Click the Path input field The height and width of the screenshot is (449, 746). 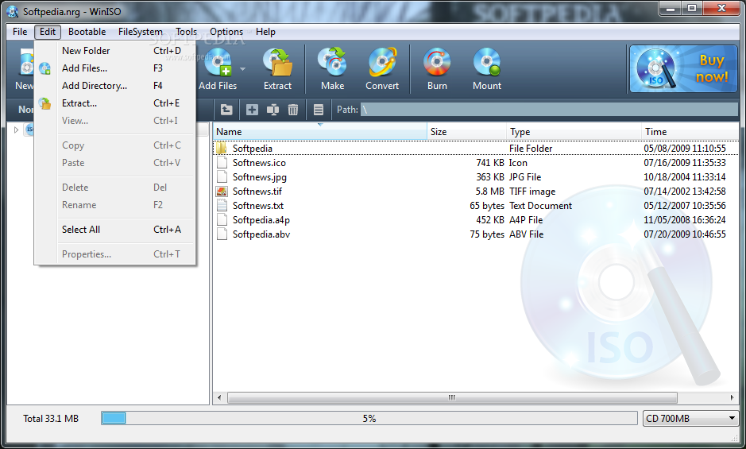click(549, 110)
